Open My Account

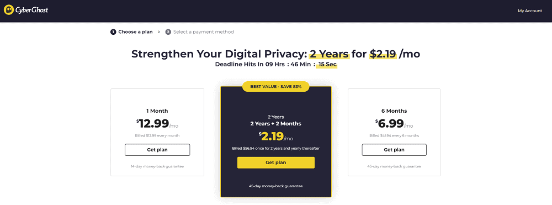coord(530,11)
